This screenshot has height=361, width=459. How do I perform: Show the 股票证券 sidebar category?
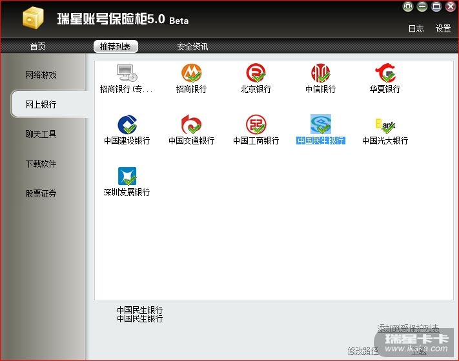41,193
